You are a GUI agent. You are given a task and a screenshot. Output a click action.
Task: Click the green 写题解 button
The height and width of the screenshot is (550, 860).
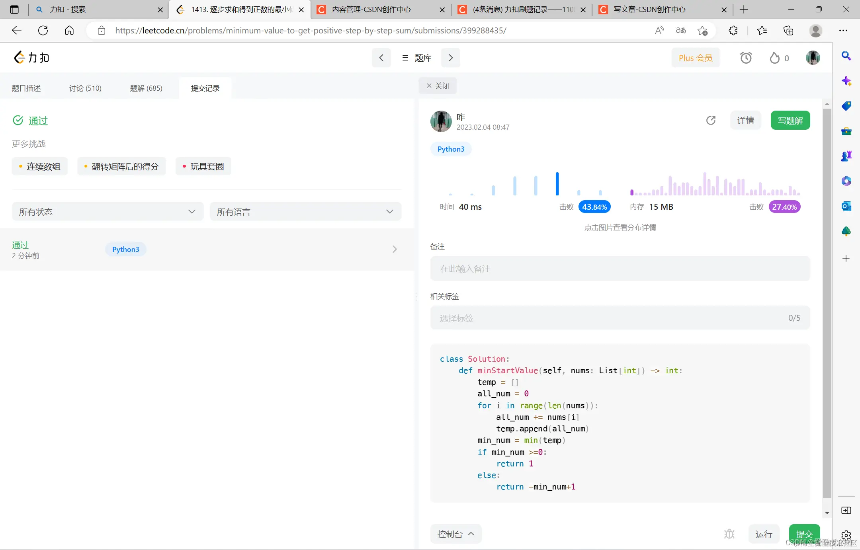790,121
